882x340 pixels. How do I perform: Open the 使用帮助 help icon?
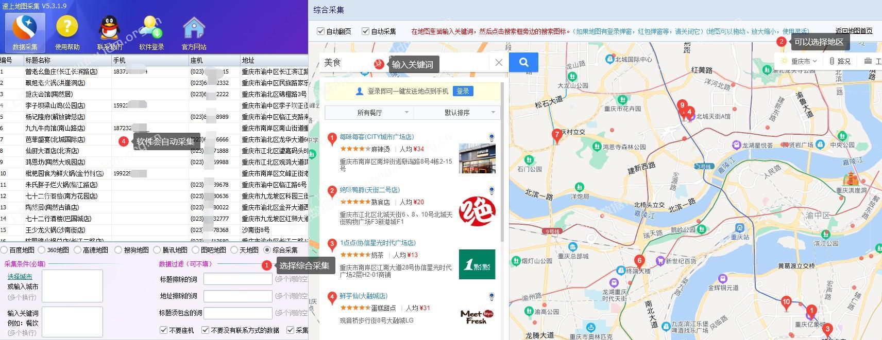point(67,32)
